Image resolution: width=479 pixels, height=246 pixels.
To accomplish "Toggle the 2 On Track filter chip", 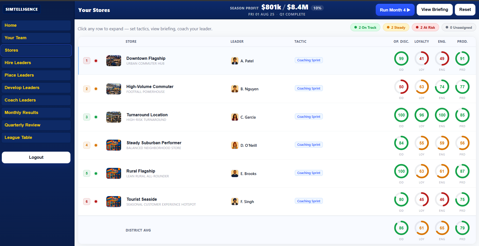I will coord(365,27).
